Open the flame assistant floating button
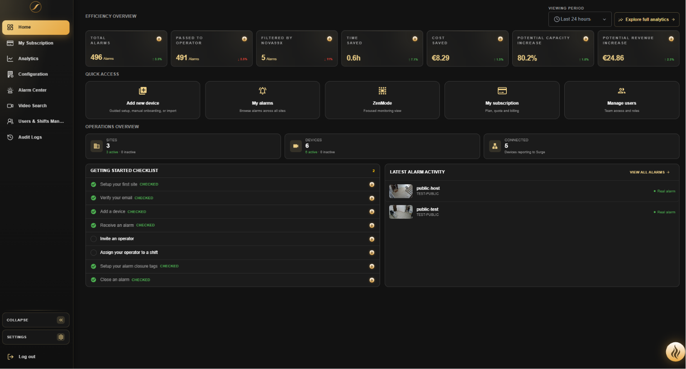Screen dimensions: 686x369 click(x=675, y=352)
